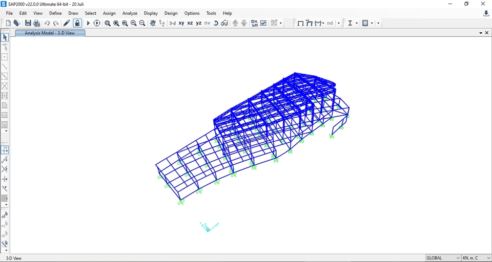492x262 pixels.
Task: Switch to xy plane view
Action: (x=181, y=23)
